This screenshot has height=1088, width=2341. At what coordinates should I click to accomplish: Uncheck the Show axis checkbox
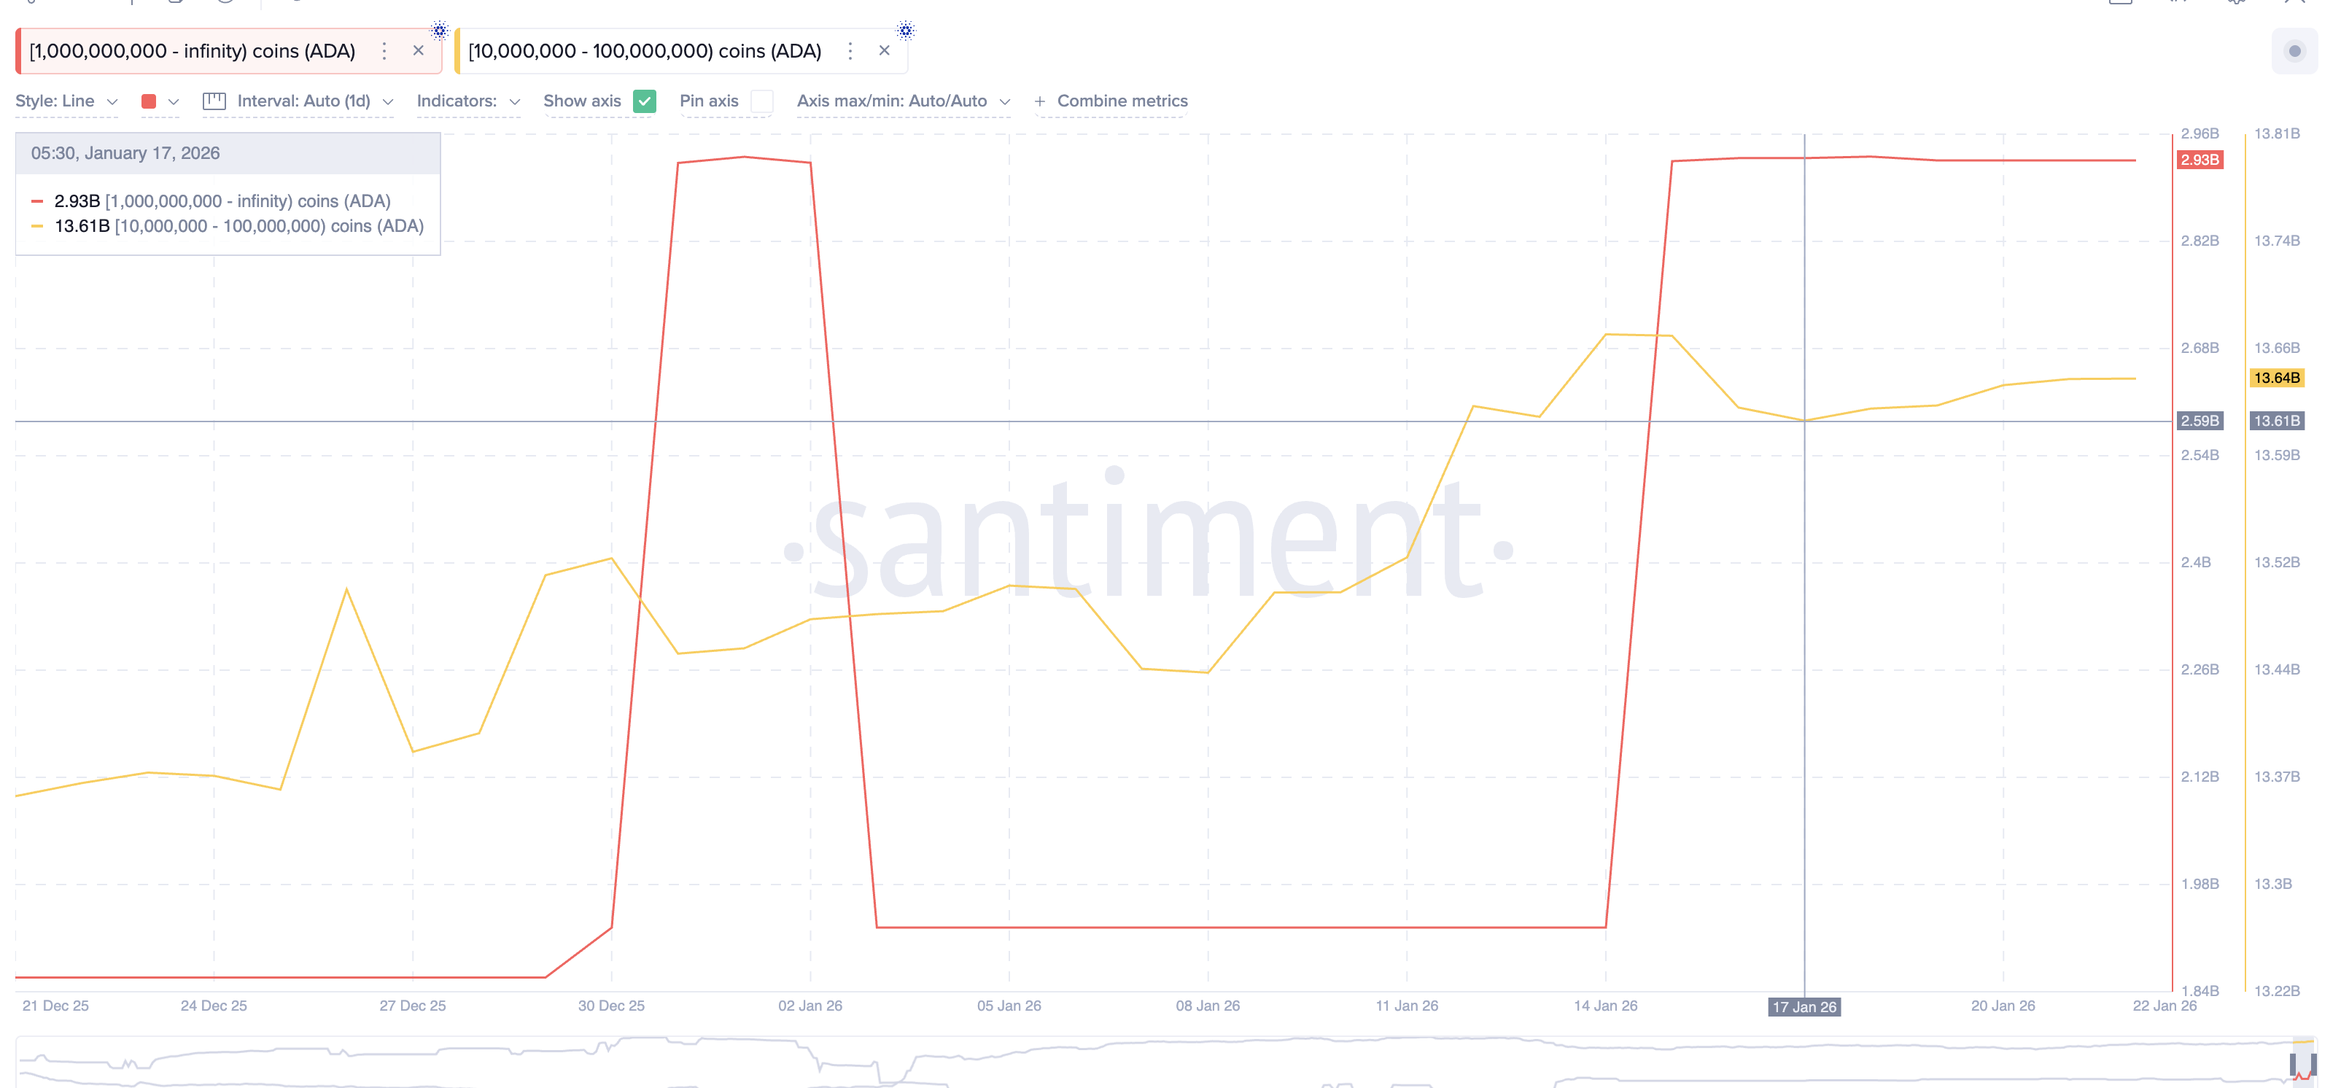tap(644, 101)
